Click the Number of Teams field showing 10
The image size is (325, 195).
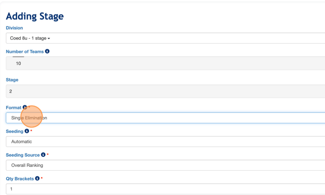165,63
